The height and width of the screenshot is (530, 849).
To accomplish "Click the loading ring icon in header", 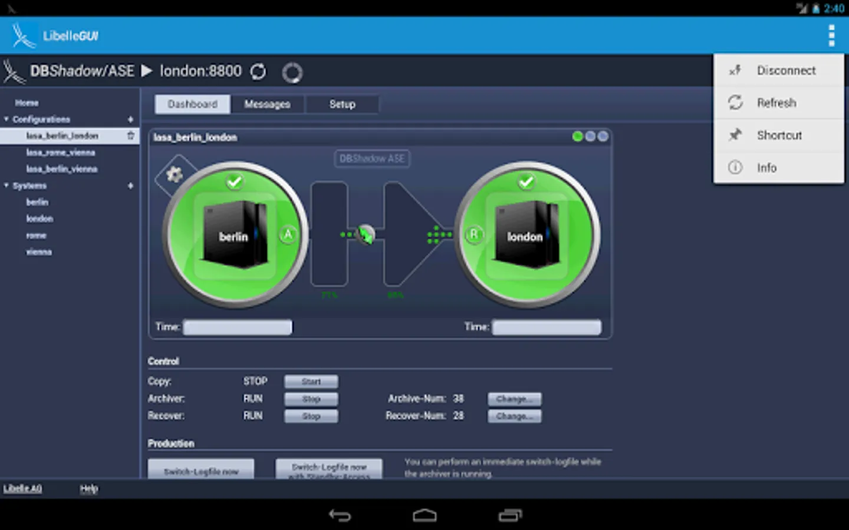I will coord(292,72).
